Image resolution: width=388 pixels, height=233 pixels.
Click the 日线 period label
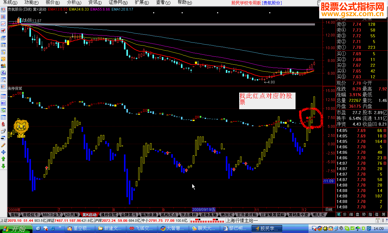coord(329,210)
